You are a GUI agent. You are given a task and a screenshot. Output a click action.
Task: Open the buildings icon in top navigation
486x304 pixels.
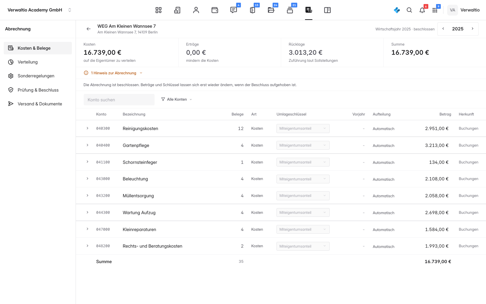tap(177, 10)
